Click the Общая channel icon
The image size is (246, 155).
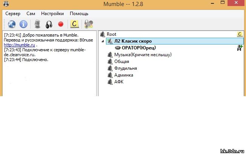click(110, 61)
